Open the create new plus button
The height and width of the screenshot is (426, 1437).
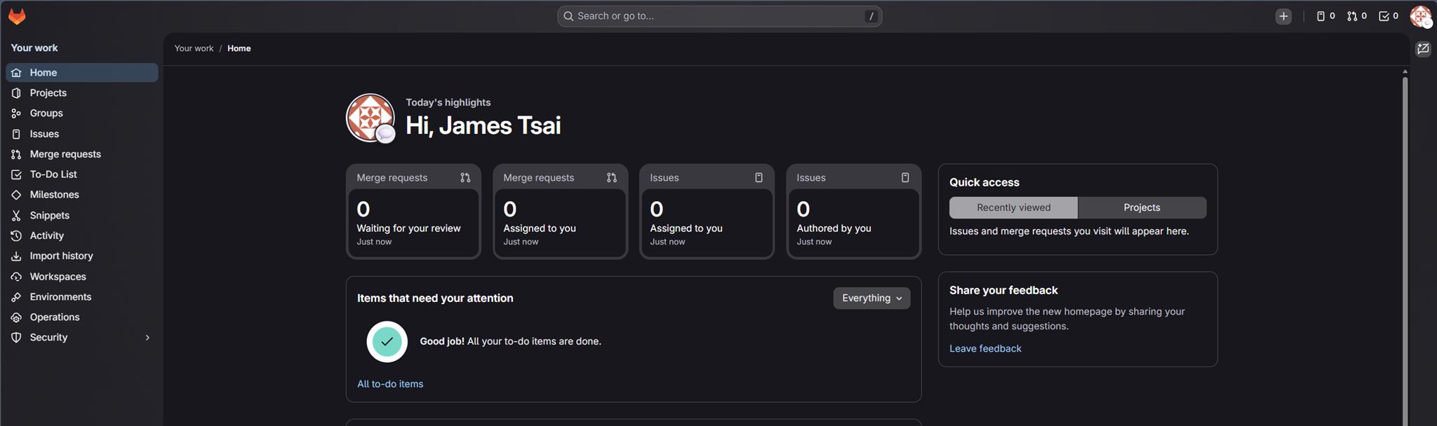click(x=1283, y=16)
